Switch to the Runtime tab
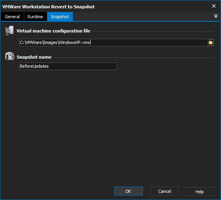The height and width of the screenshot is (200, 221). [35, 17]
